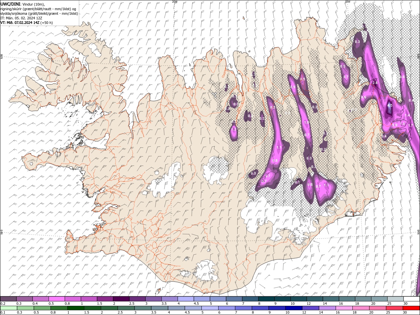
Task: Click the 4.5 precipitation value on the map
Action: pyautogui.click(x=389, y=106)
